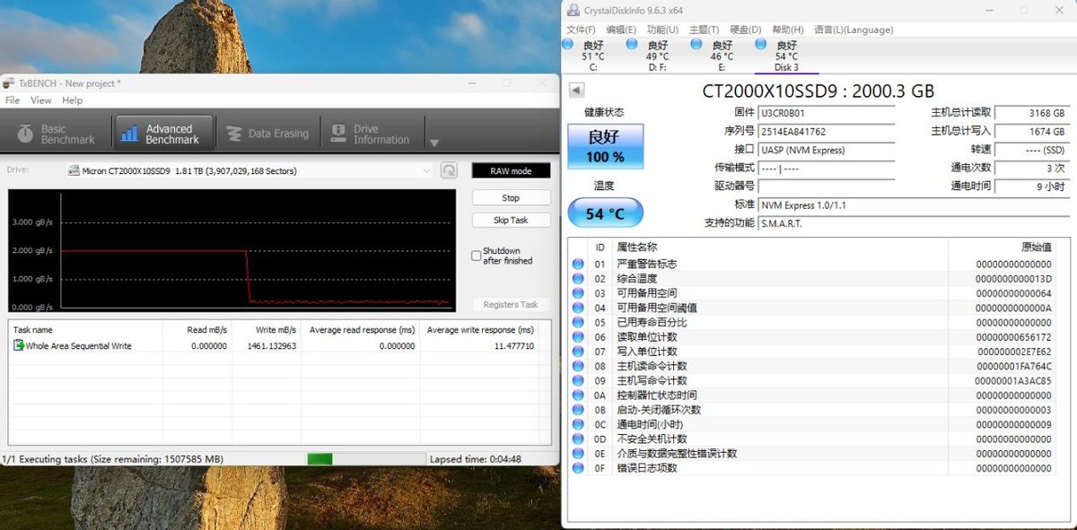Click status icon for attribute 07 写入单位计数
Viewport: 1077px width, 530px height.
[x=578, y=352]
